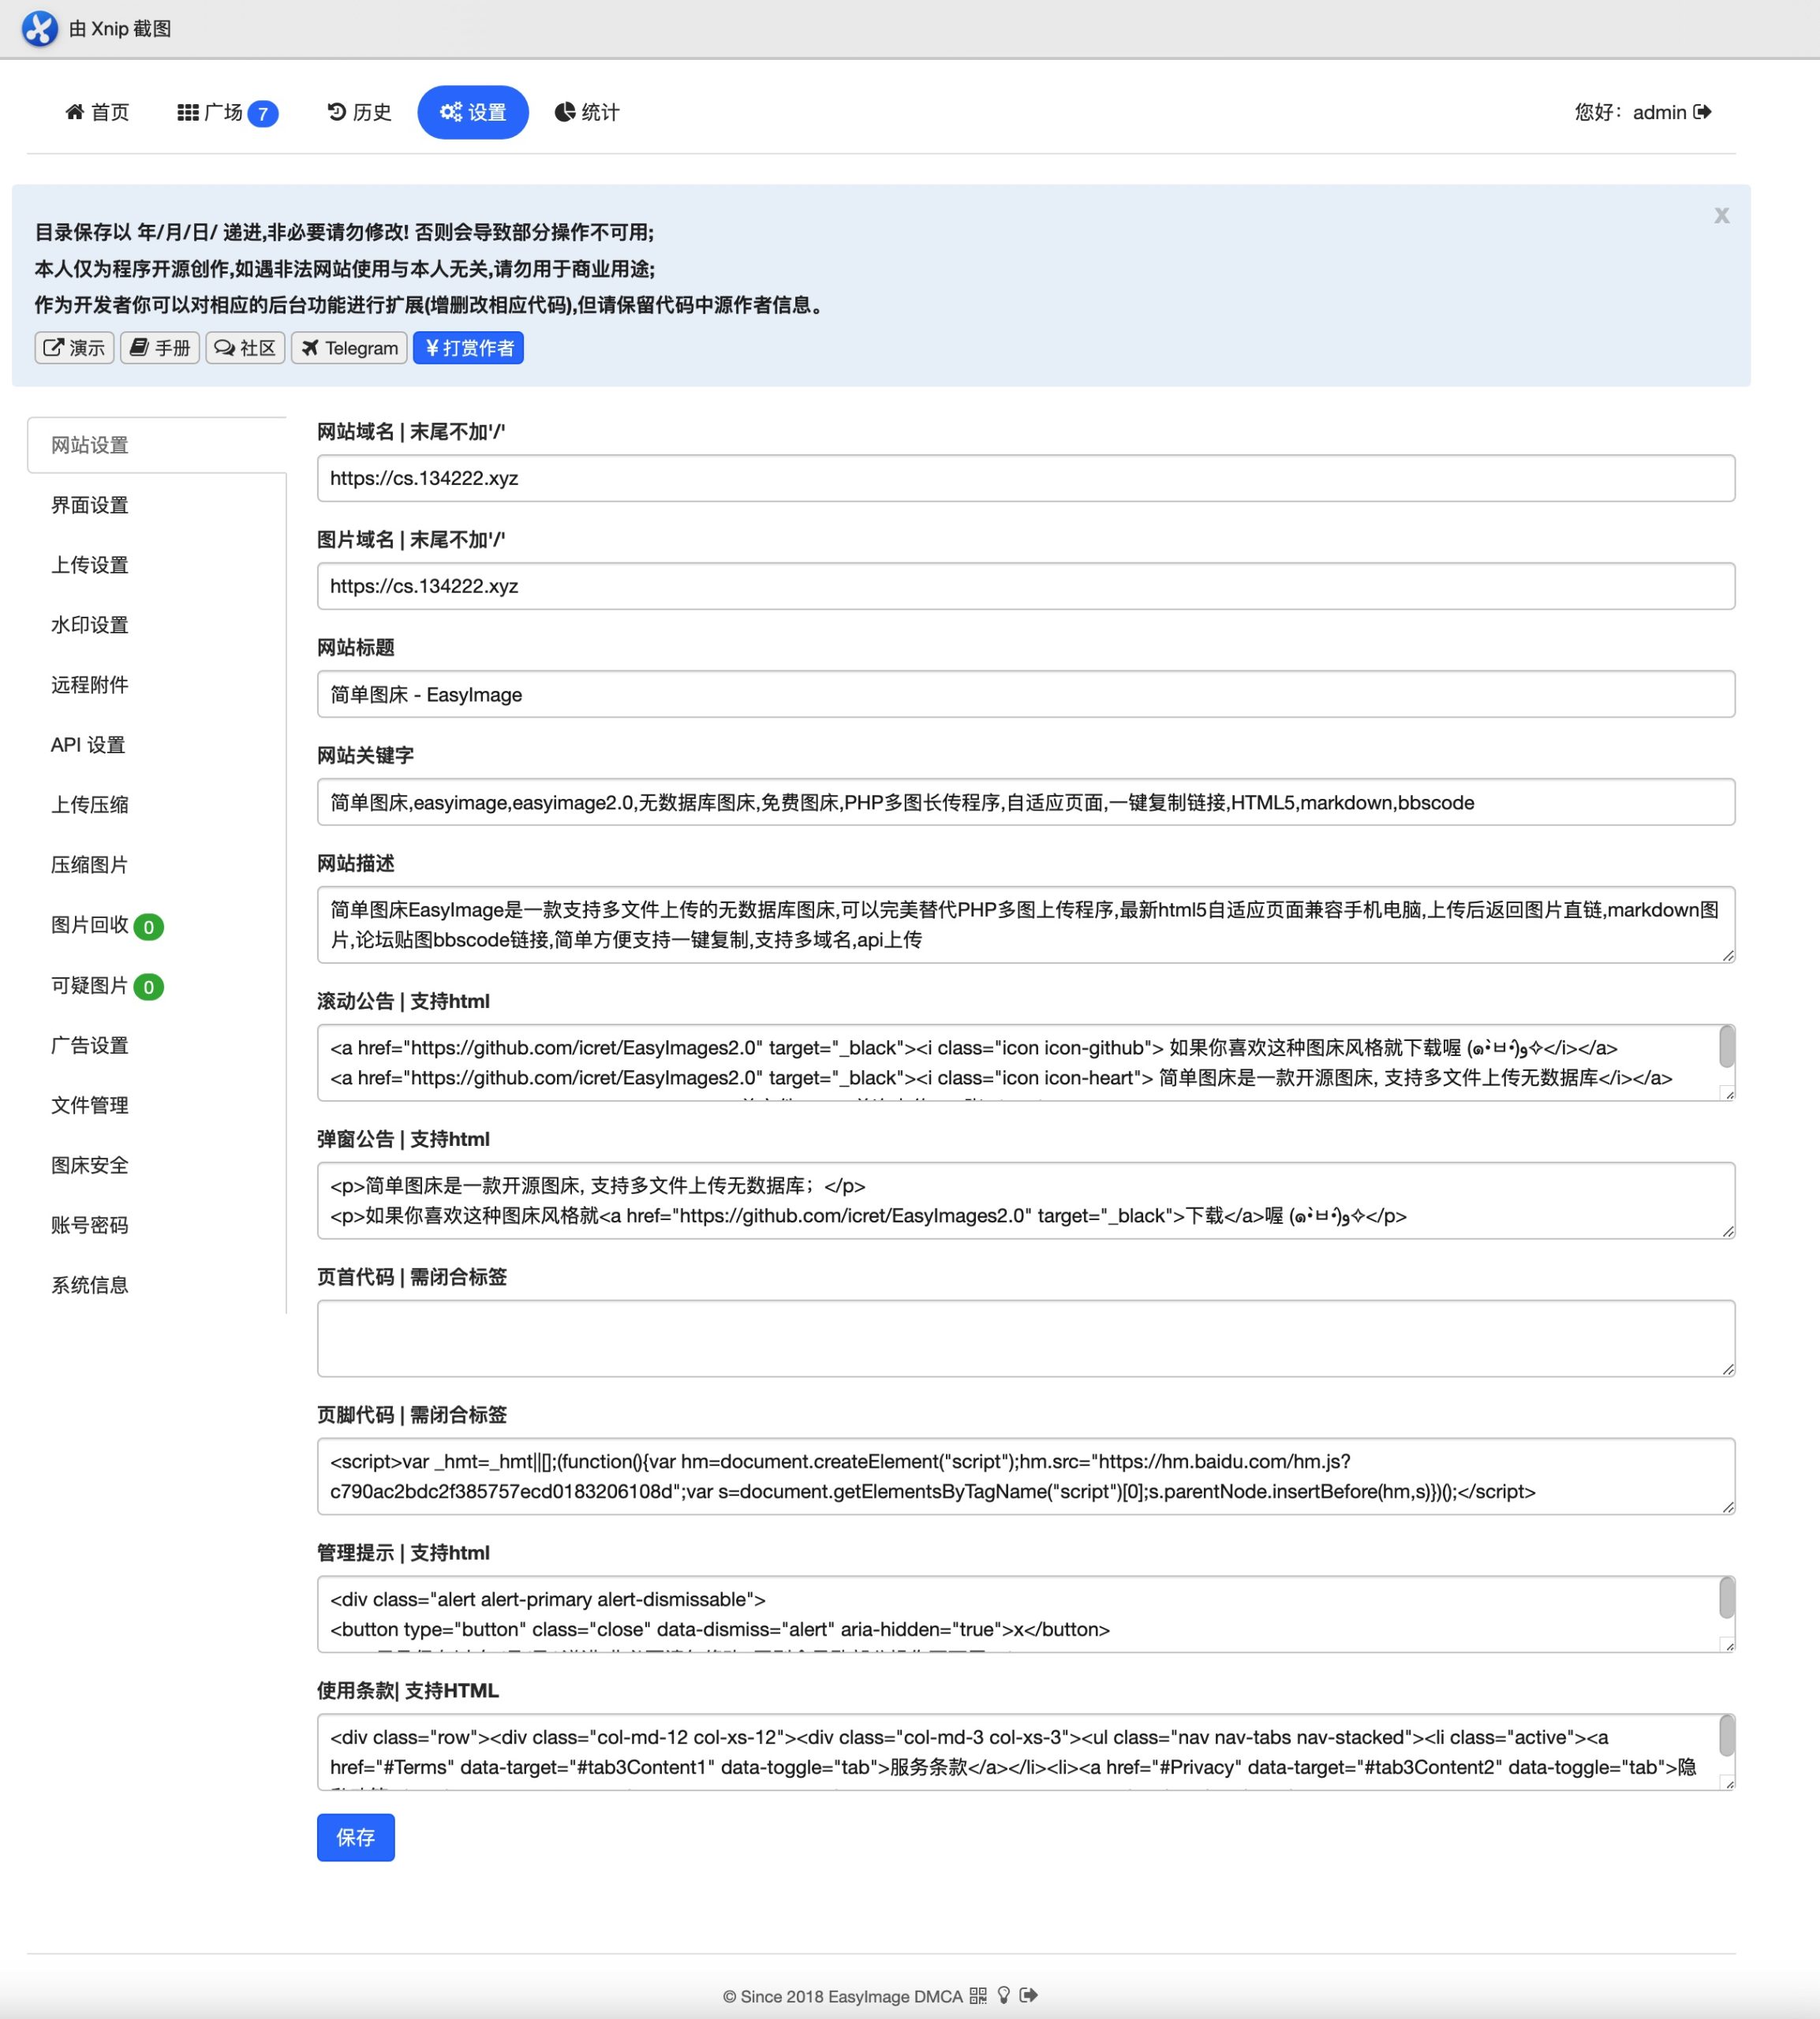The width and height of the screenshot is (1820, 2019).
Task: Select the 设置 settings nav item
Action: click(473, 112)
